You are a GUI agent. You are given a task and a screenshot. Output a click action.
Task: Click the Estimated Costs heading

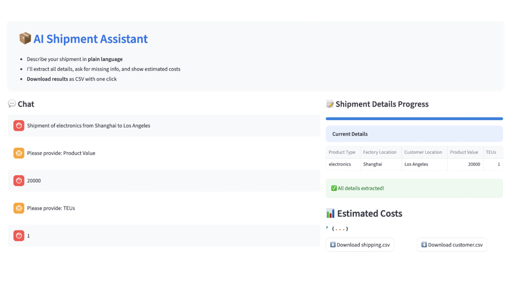click(x=370, y=214)
